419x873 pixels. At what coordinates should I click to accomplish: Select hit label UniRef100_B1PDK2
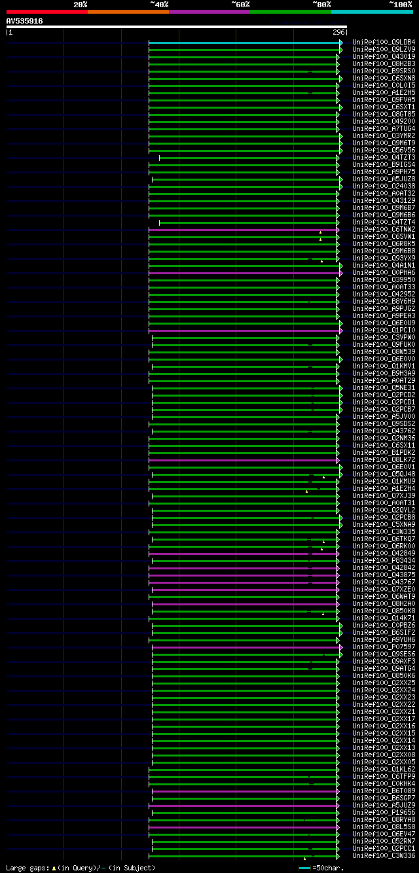(x=384, y=453)
